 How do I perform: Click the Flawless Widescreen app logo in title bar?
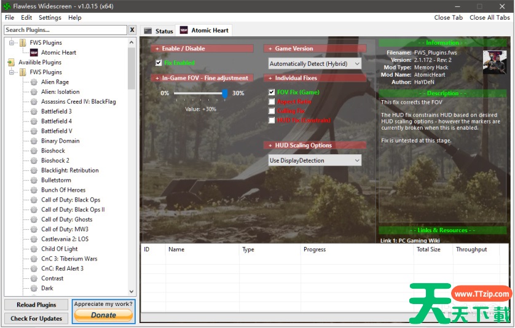pyautogui.click(x=7, y=6)
